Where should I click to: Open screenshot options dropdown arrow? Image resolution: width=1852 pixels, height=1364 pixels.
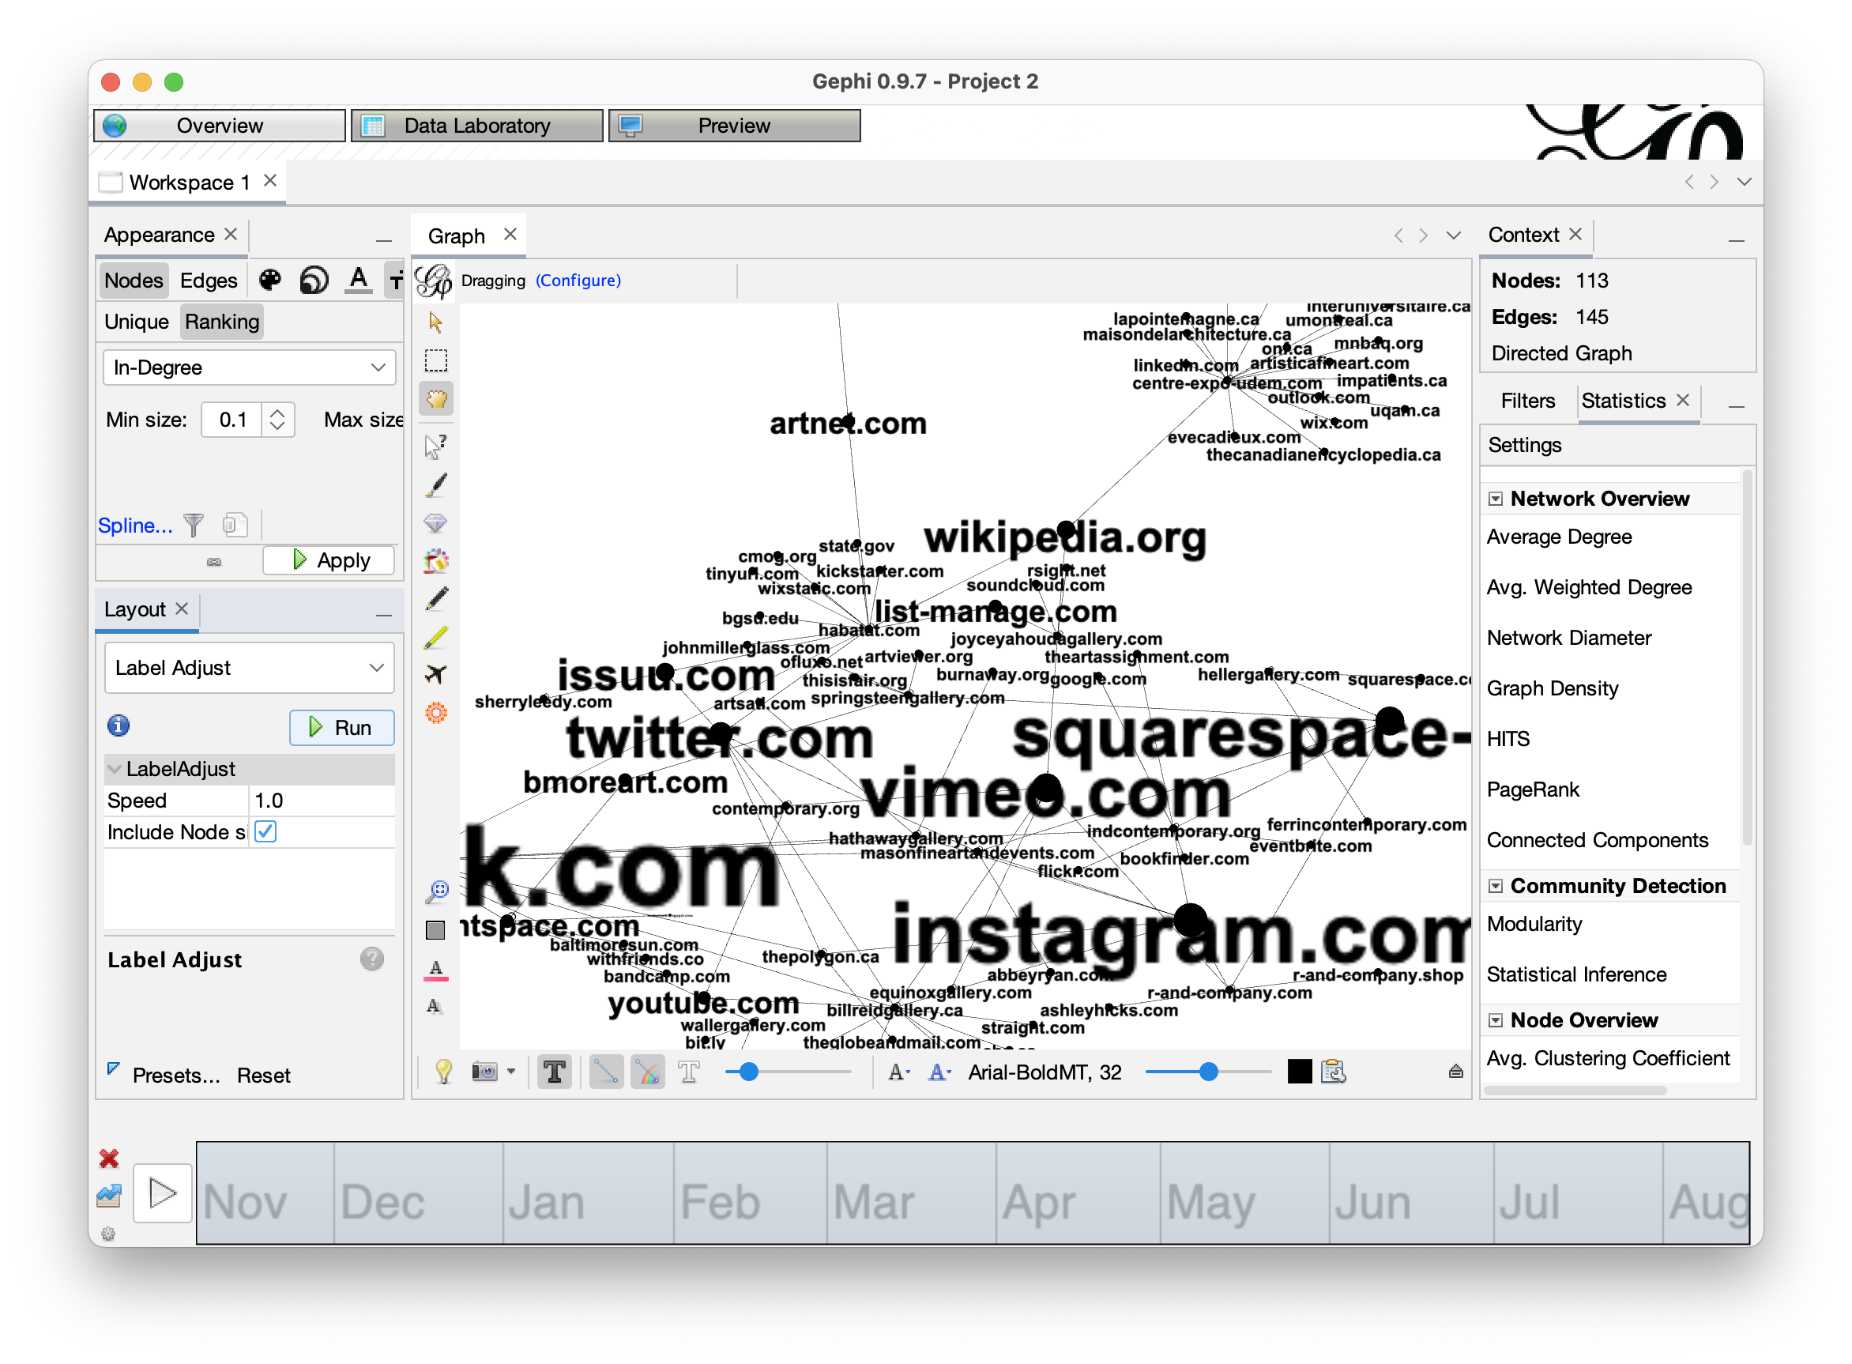[511, 1072]
